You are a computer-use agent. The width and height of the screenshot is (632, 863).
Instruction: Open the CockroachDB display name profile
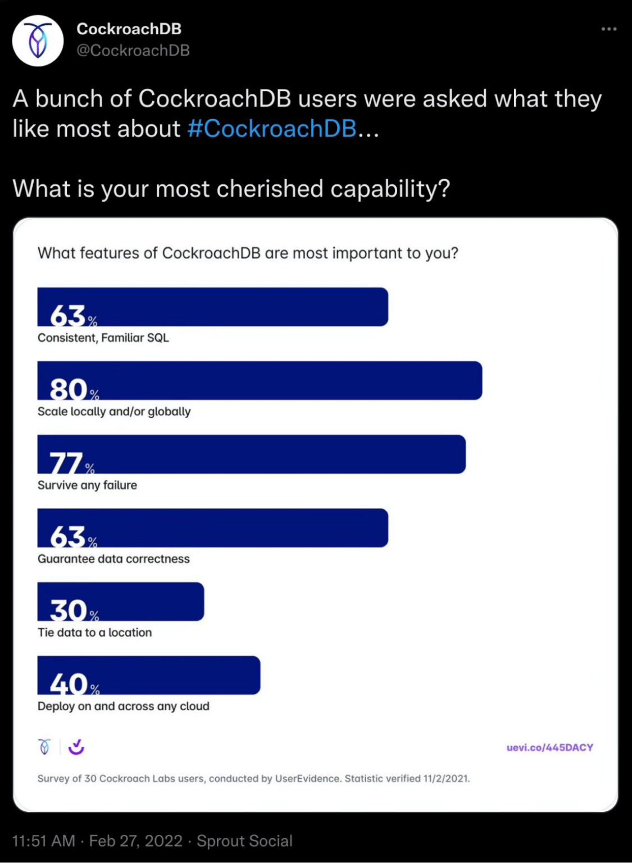point(129,29)
